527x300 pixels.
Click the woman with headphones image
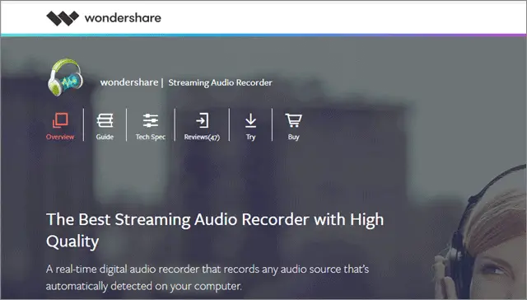pyautogui.click(x=481, y=232)
